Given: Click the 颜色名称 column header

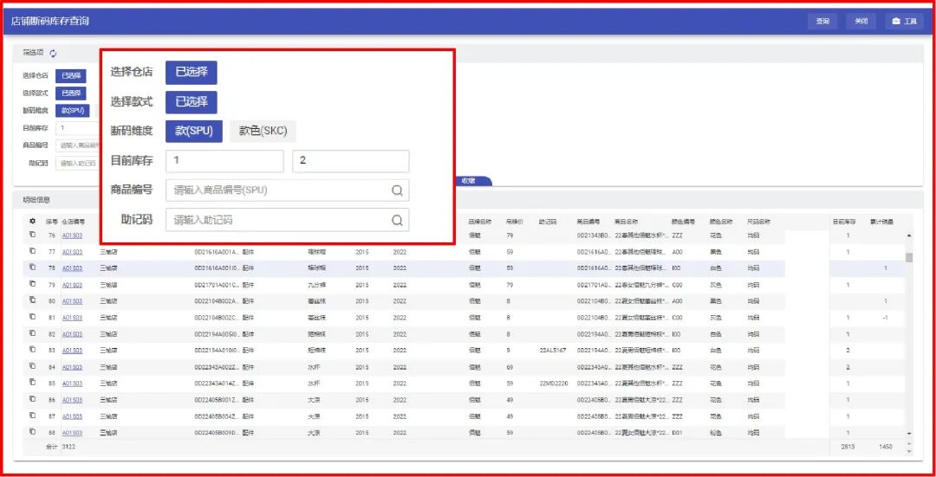Looking at the screenshot, I should 721,222.
